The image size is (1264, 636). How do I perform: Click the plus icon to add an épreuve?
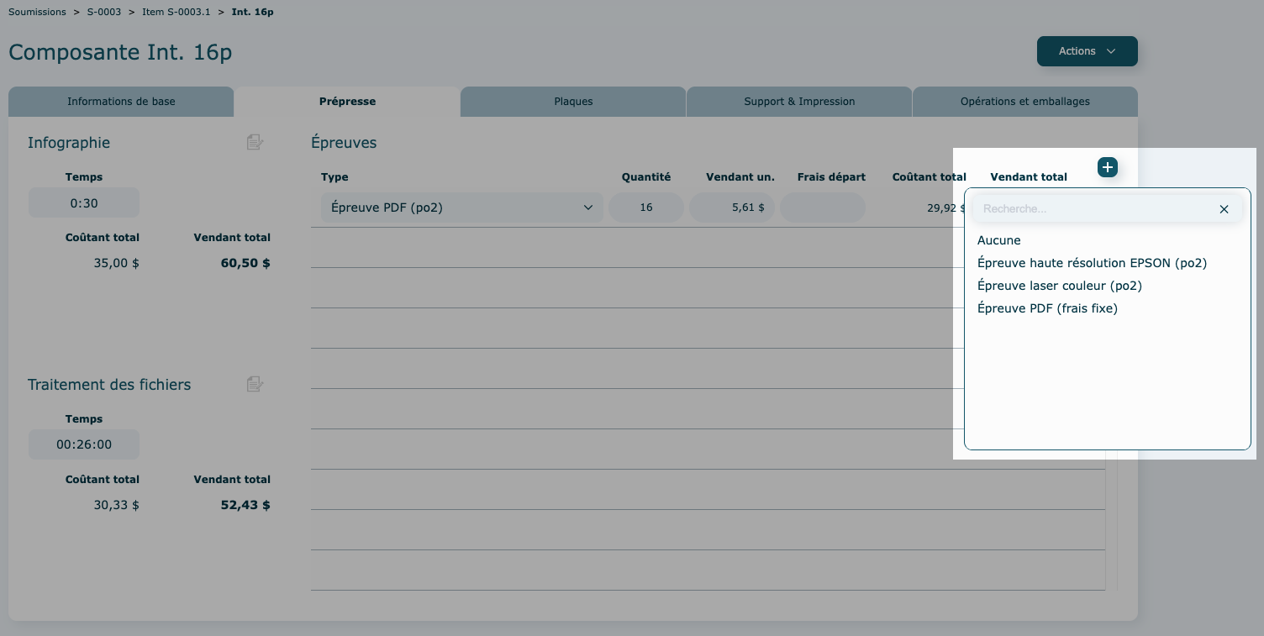[1108, 167]
